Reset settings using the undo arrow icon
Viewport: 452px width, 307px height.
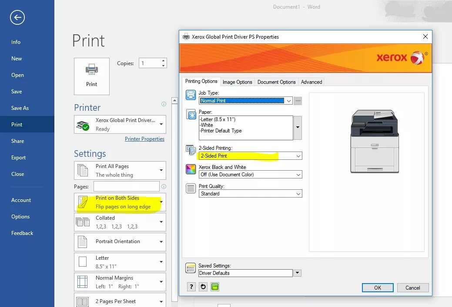coord(203,287)
